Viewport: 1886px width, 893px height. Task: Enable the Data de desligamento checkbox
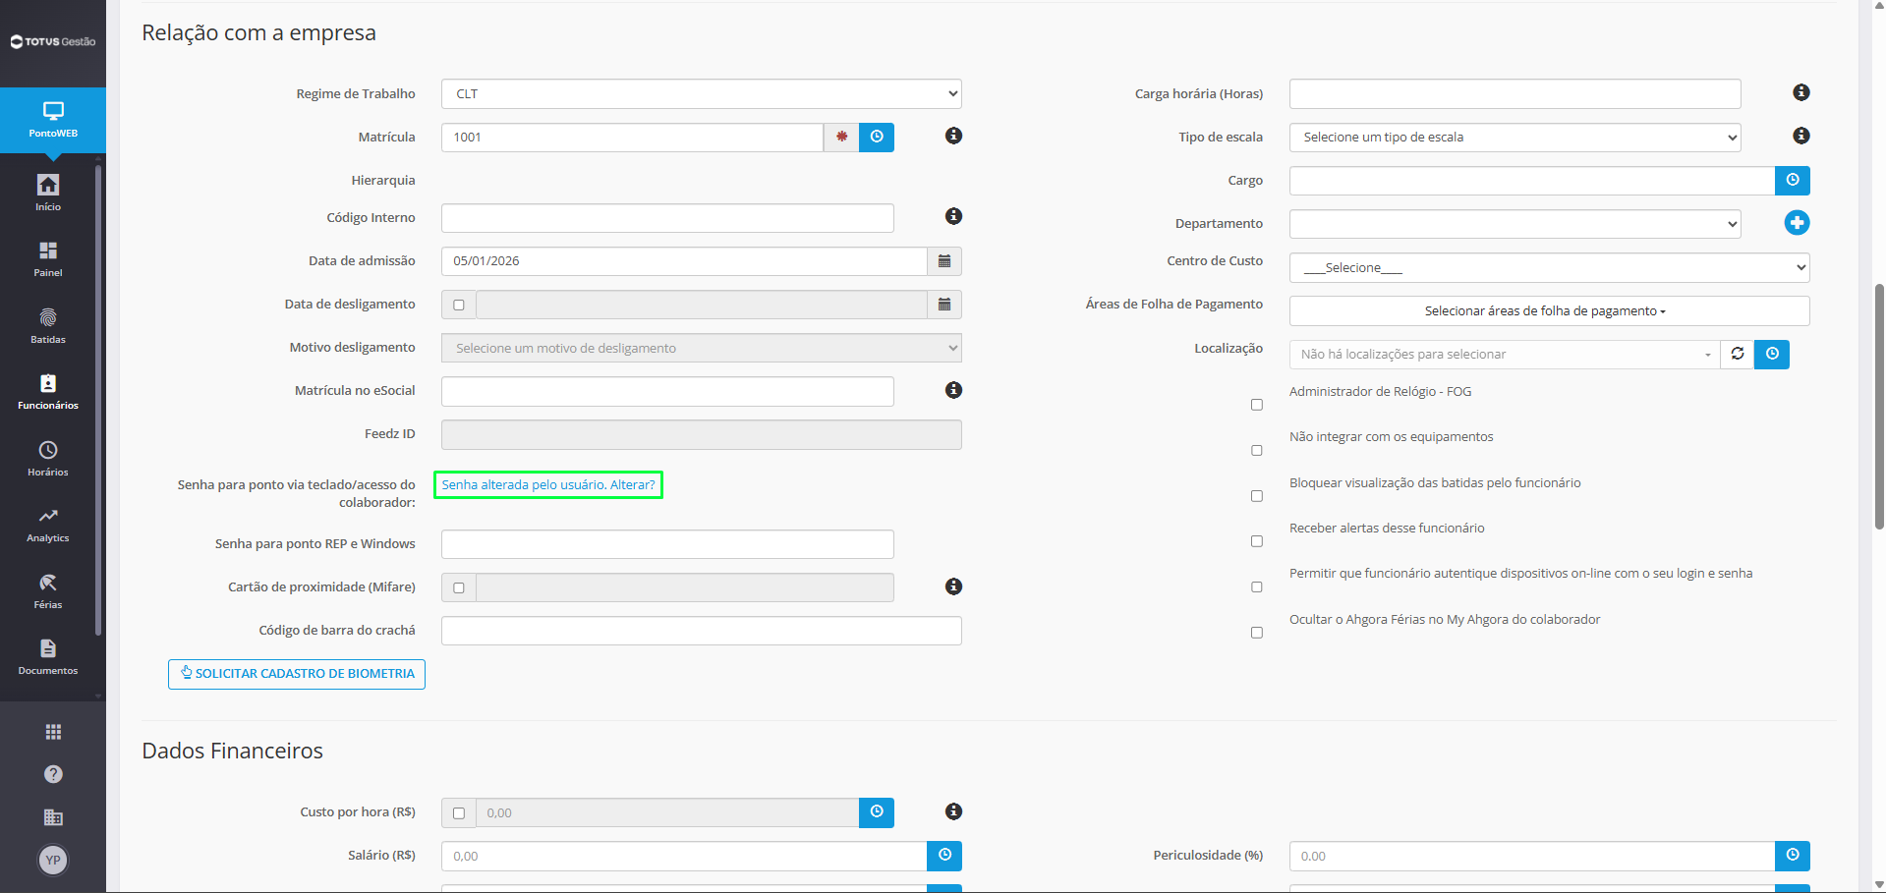(x=459, y=305)
